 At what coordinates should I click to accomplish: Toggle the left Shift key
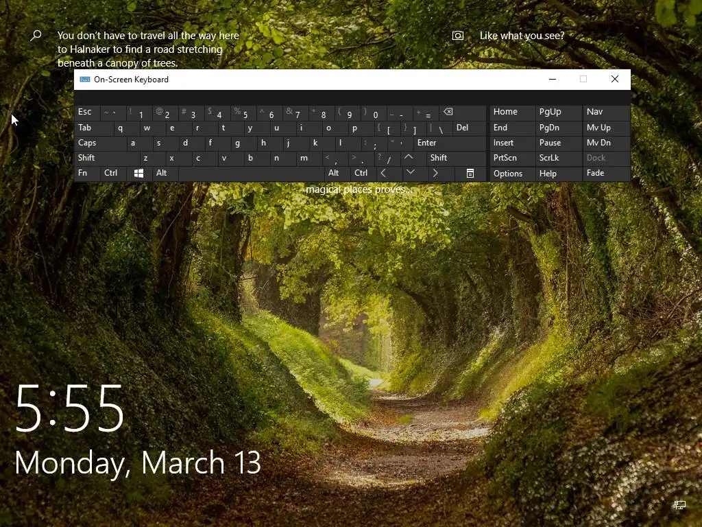[106, 158]
